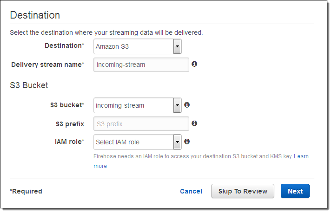The width and height of the screenshot is (332, 213).
Task: Focus the Delivery stream name text field
Action: (x=141, y=65)
